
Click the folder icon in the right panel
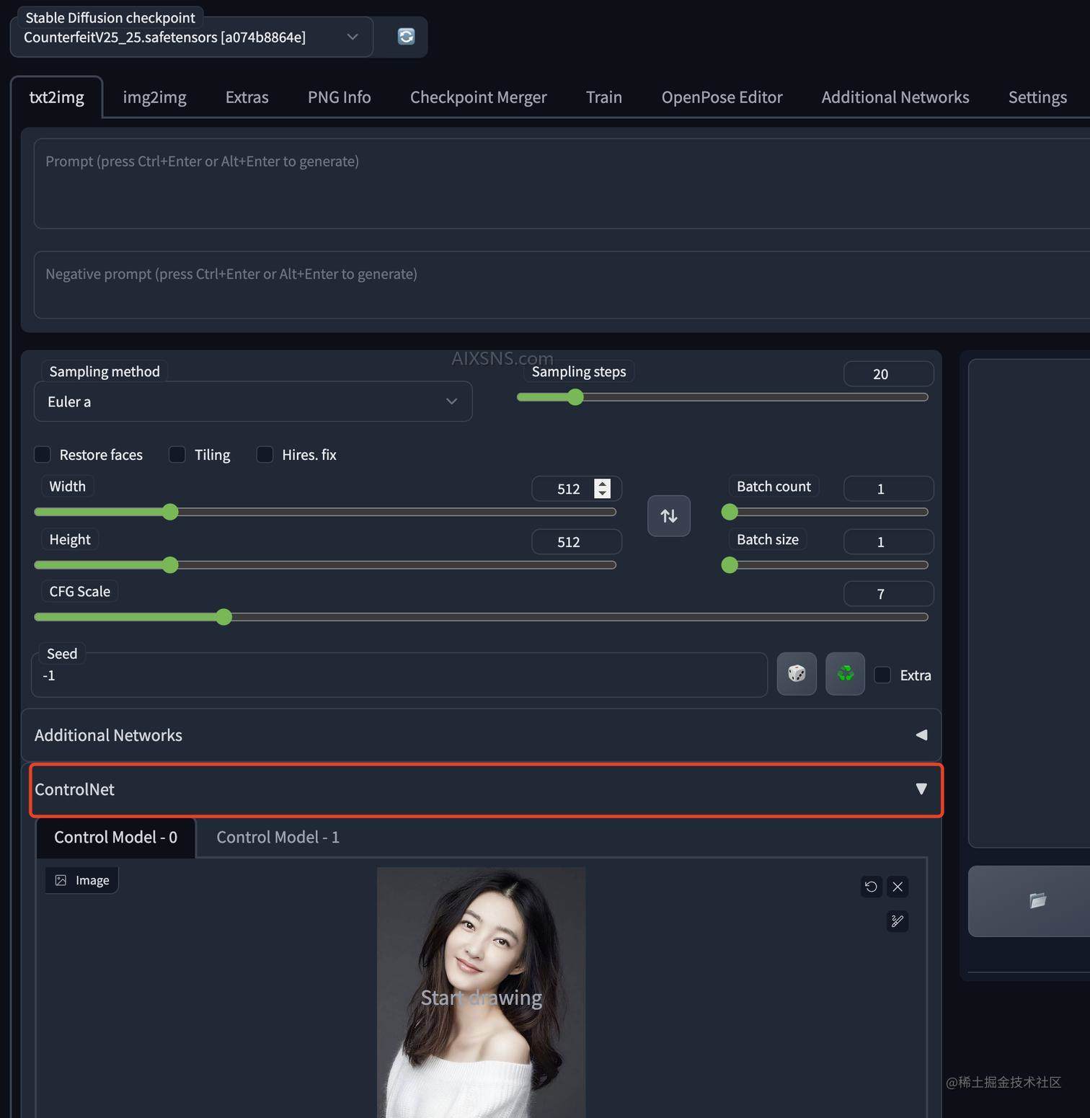click(1037, 900)
